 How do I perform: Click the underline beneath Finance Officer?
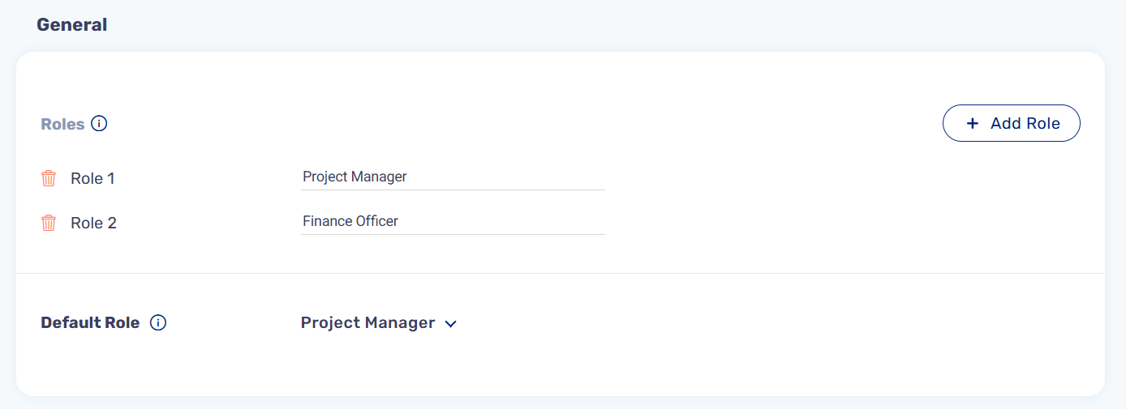click(x=452, y=235)
